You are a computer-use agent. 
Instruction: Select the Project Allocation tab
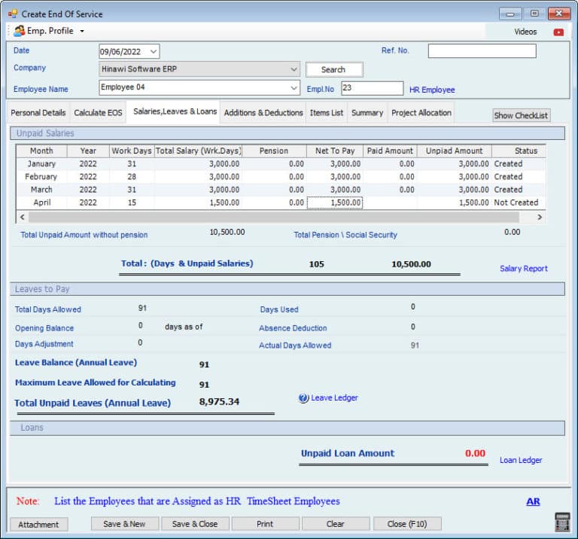[x=421, y=113]
